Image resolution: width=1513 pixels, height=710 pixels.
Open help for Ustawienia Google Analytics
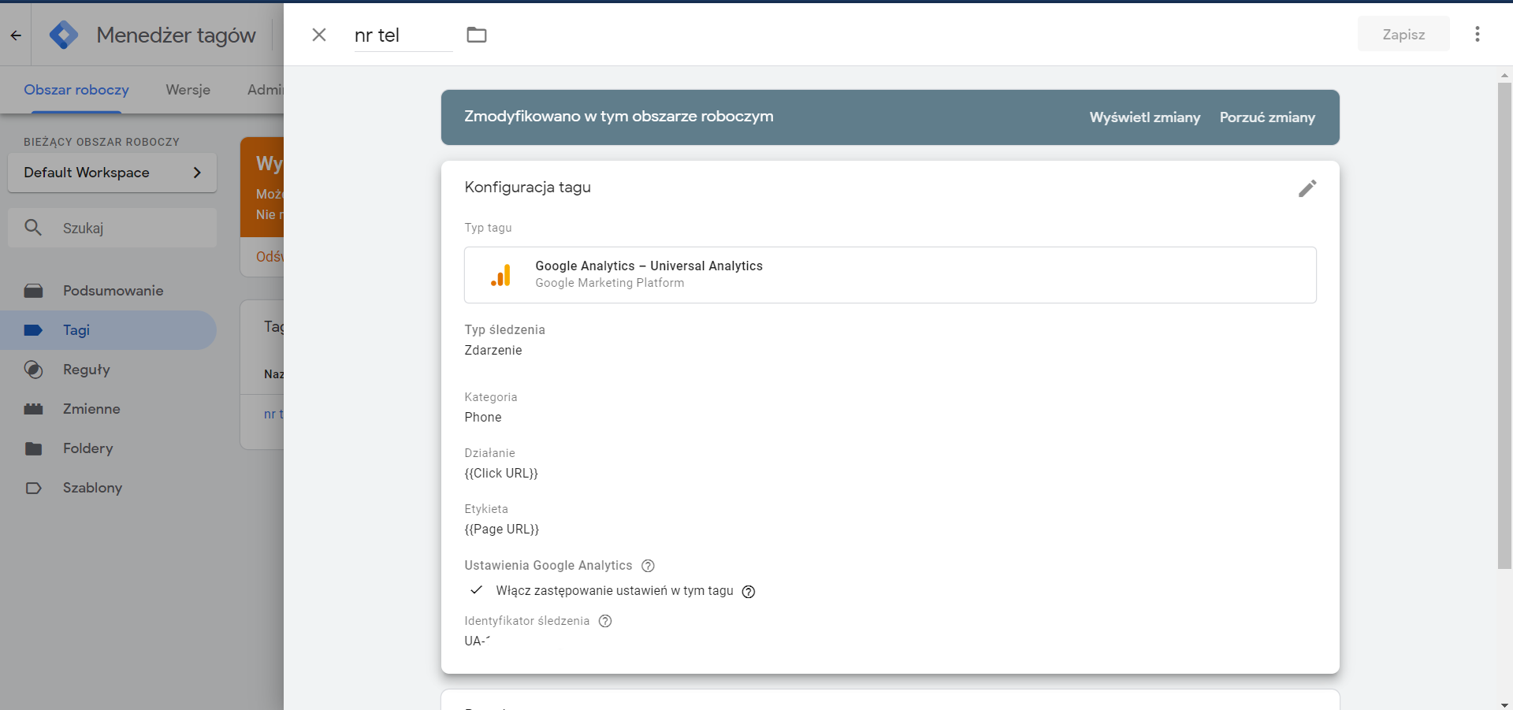tap(648, 566)
